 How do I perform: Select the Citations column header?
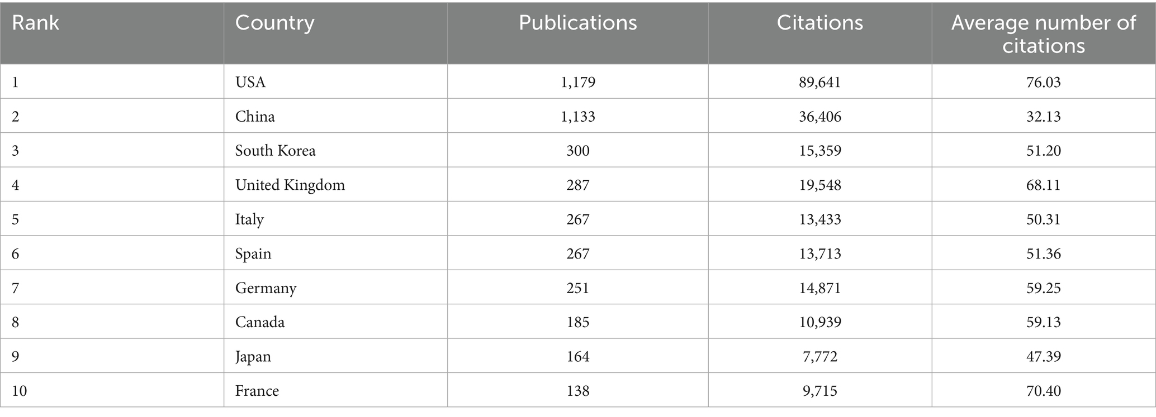click(x=819, y=23)
